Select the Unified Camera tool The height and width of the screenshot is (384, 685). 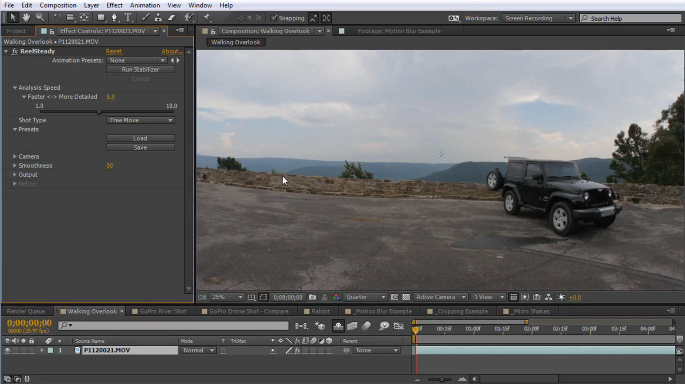click(71, 18)
